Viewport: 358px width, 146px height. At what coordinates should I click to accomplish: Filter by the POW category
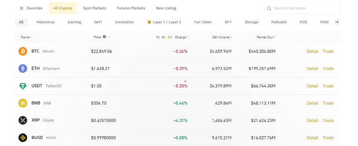pos(324,22)
